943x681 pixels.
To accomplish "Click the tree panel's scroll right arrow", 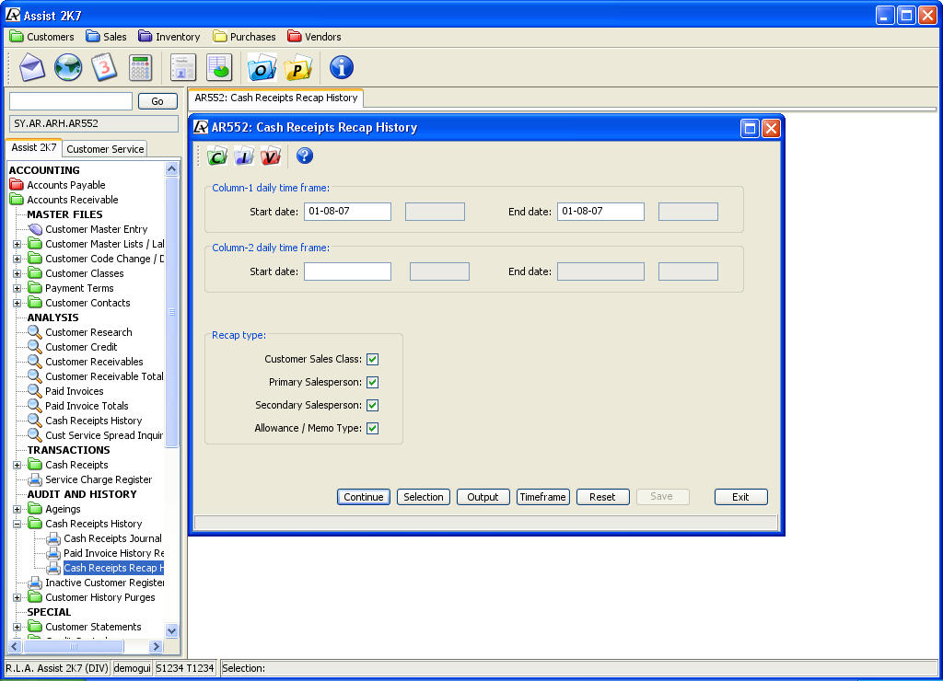I will pos(157,647).
